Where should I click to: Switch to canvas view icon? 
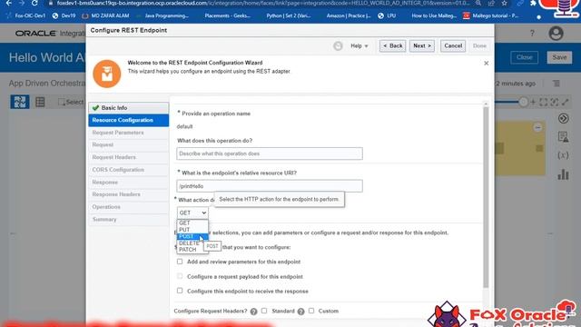(20, 102)
